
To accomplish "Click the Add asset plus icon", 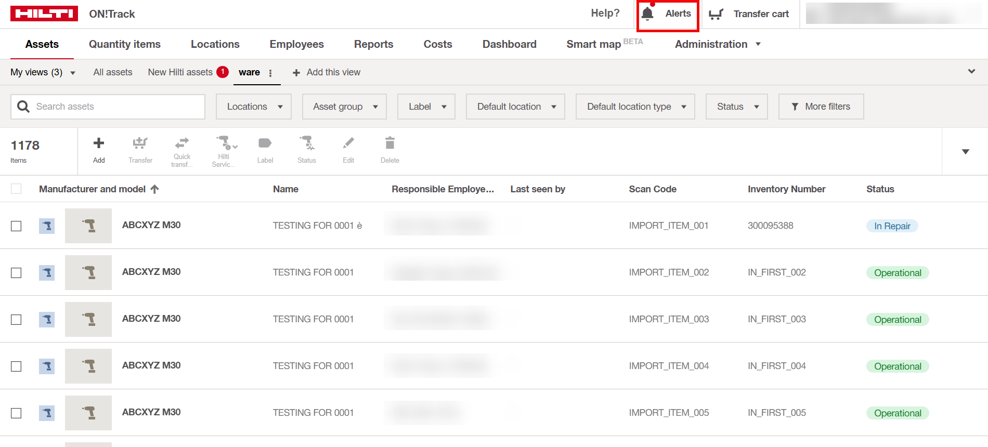I will click(99, 143).
